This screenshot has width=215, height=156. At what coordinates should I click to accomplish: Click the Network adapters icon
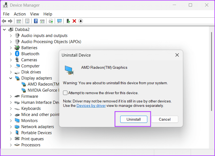click(x=17, y=127)
